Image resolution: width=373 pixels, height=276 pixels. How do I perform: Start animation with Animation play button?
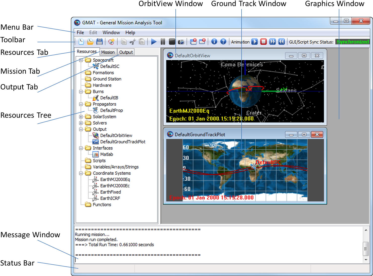tap(255, 42)
